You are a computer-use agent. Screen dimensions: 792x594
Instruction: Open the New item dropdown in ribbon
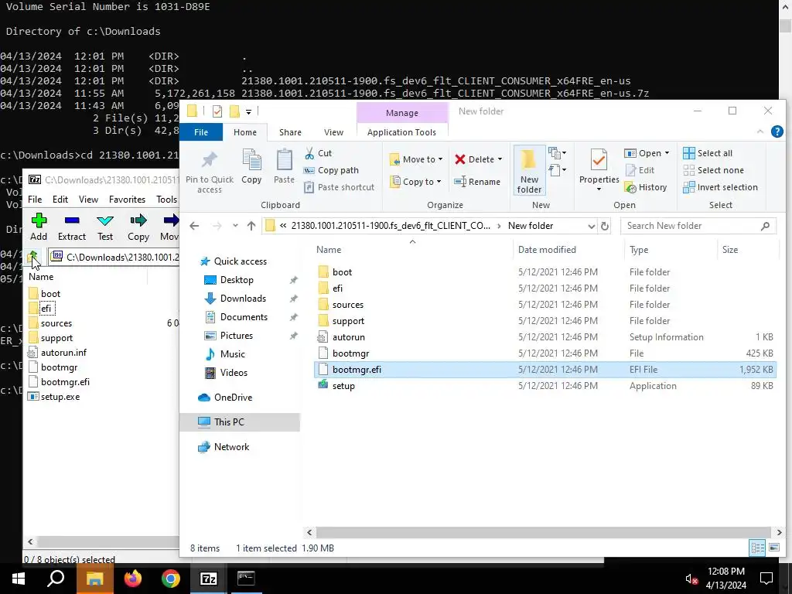point(557,152)
